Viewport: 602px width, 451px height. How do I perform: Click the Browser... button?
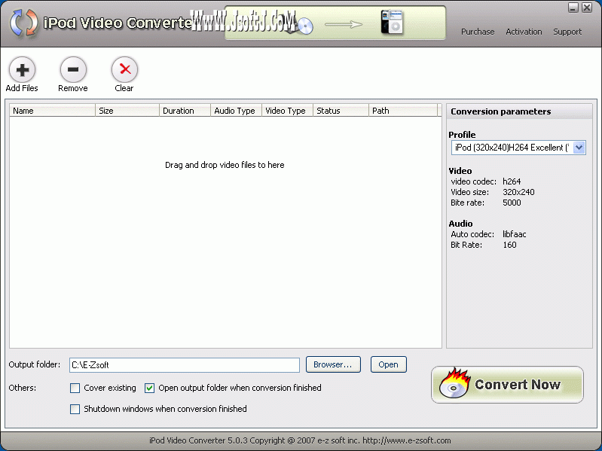(x=333, y=364)
